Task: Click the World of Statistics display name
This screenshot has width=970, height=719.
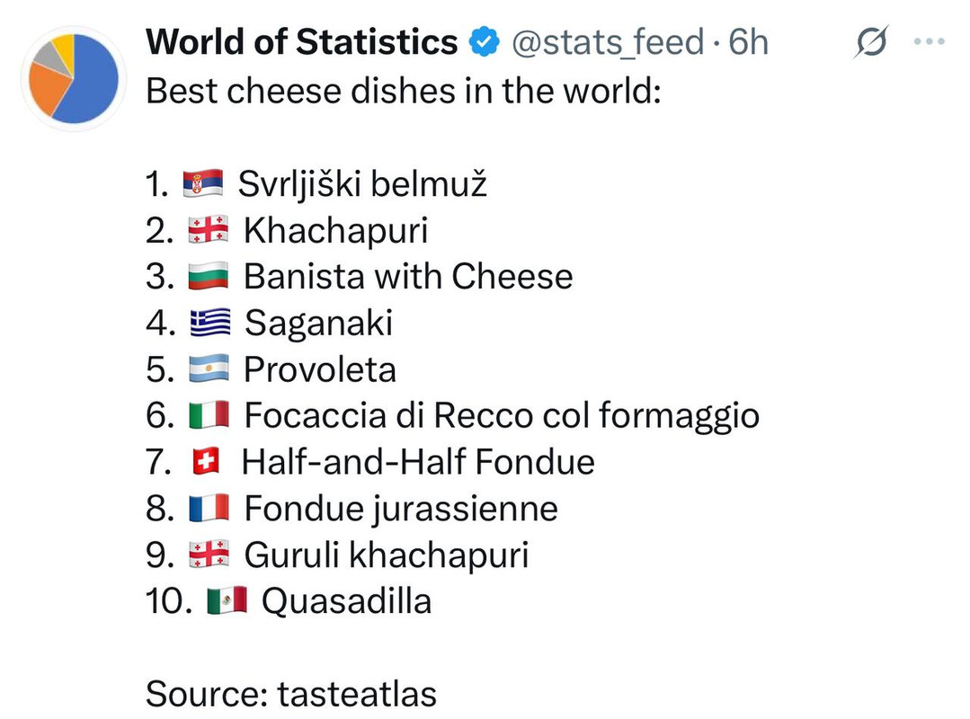Action: click(x=302, y=42)
